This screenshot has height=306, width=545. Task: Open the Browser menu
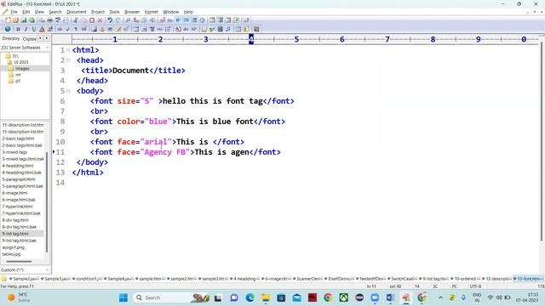pyautogui.click(x=132, y=12)
